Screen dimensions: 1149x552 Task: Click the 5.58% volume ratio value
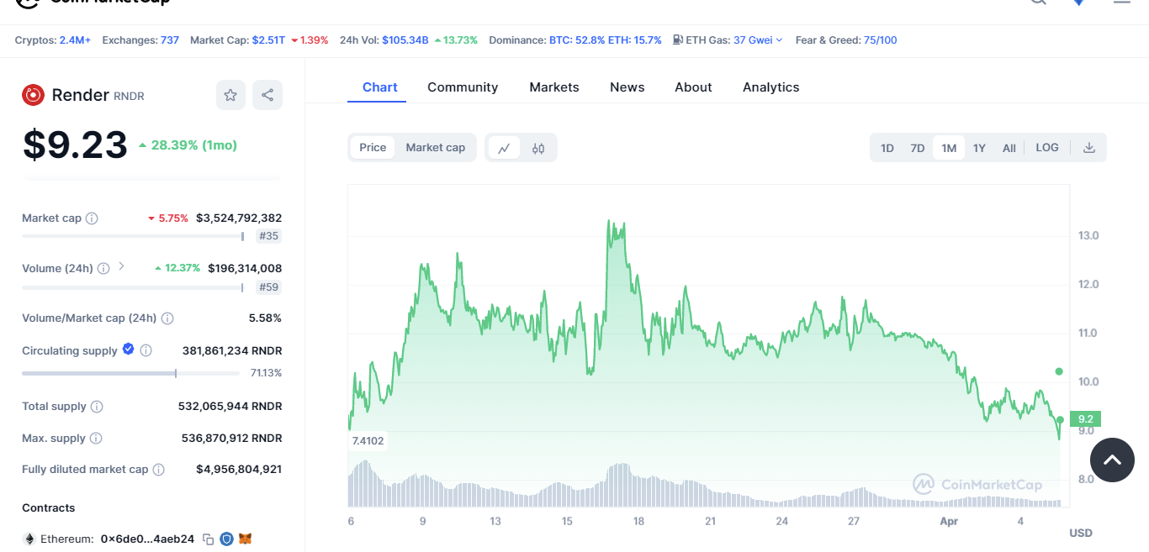click(x=265, y=318)
